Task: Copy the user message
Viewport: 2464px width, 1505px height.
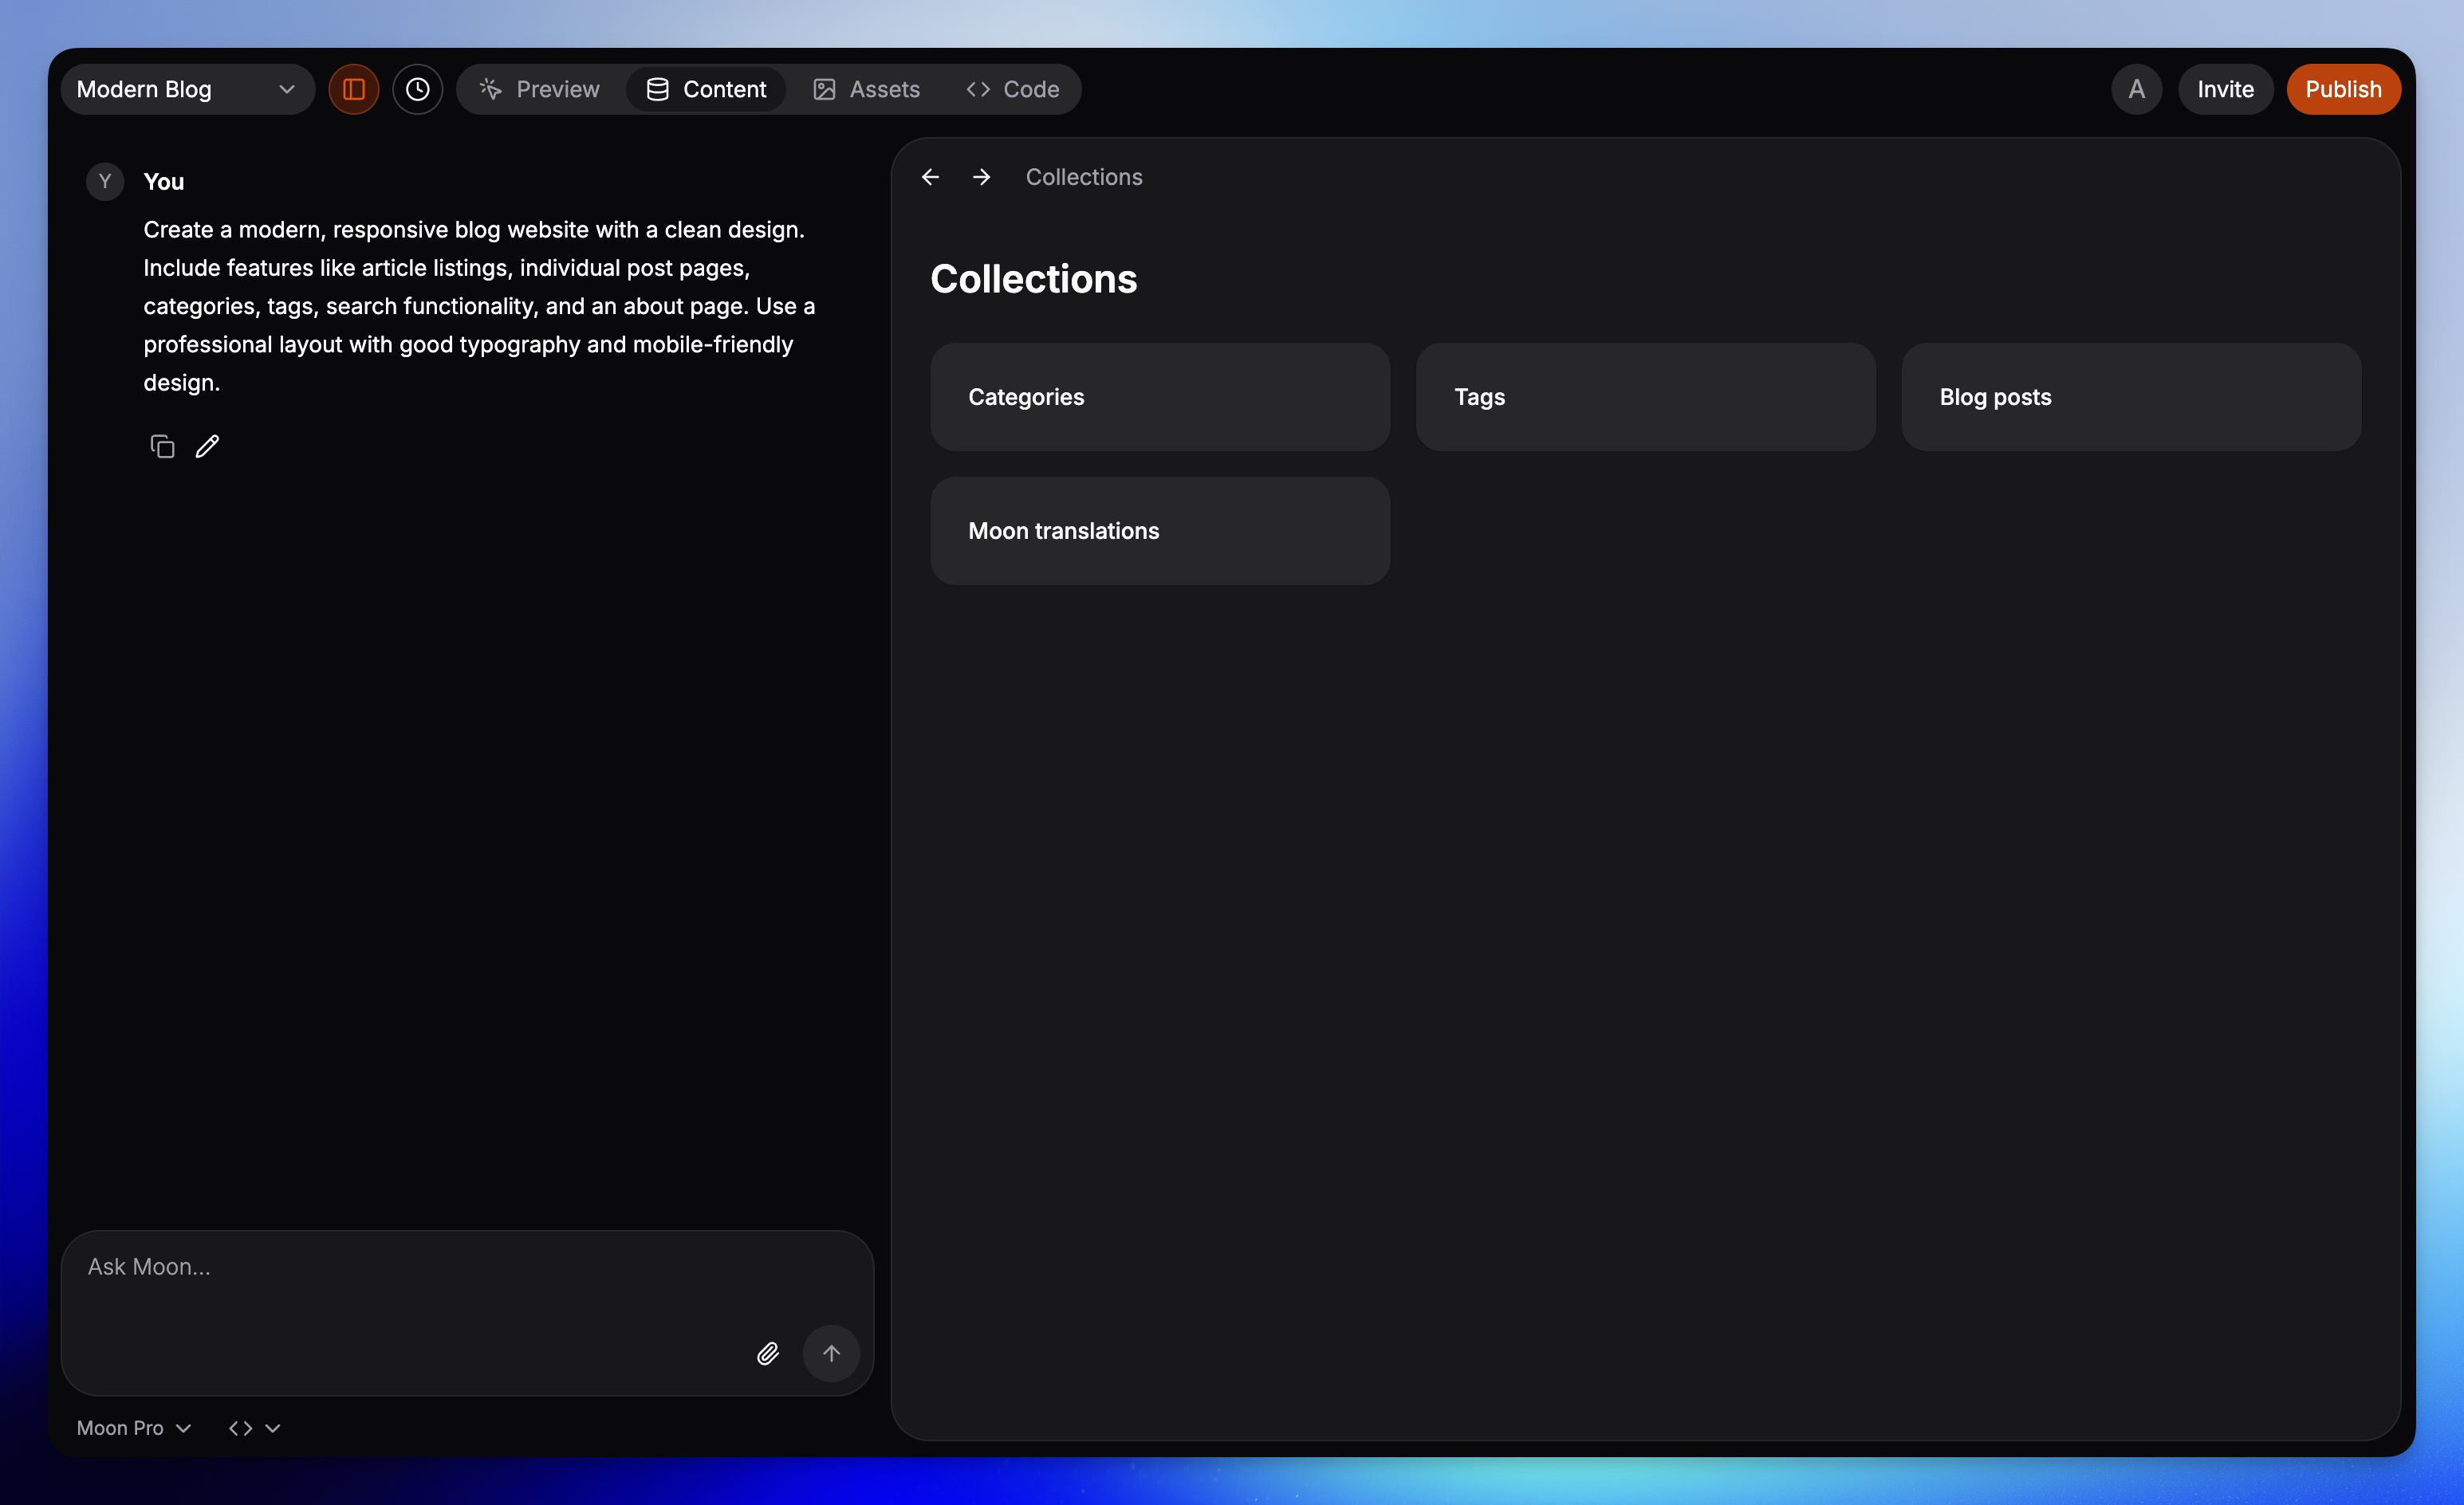Action: (162, 446)
